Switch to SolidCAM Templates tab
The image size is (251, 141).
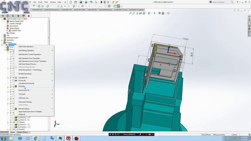tap(136, 10)
